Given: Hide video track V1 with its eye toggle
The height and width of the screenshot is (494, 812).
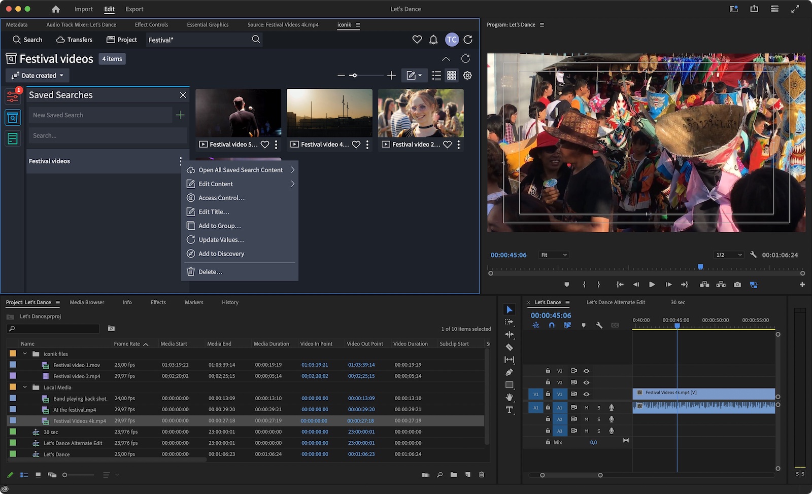Looking at the screenshot, I should pos(586,394).
